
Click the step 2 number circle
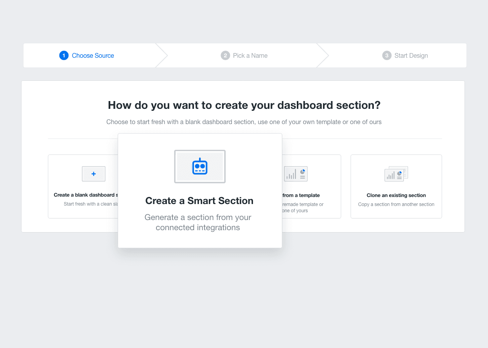[225, 55]
